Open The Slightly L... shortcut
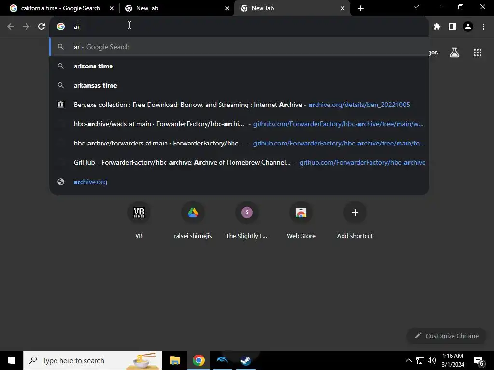 (247, 220)
